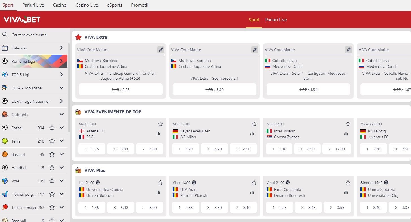Viewport: 411px width, 222px height.
Task: Bet on Dinamo Bucuresti win at 3.55
Action: point(337,208)
